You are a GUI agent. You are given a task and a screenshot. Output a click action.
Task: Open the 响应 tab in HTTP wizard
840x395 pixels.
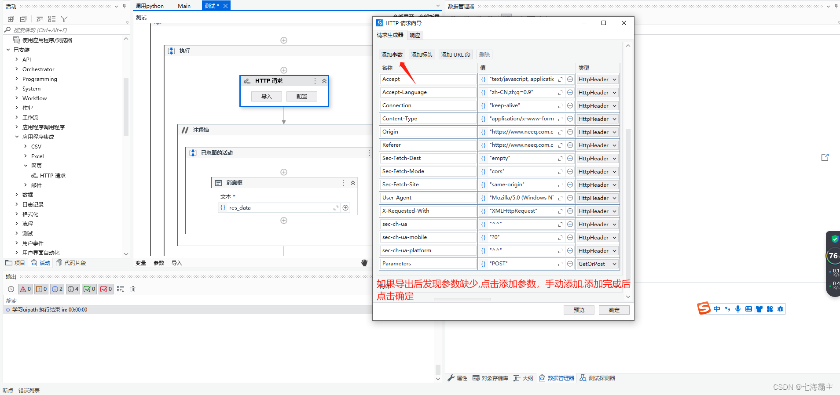pyautogui.click(x=415, y=35)
